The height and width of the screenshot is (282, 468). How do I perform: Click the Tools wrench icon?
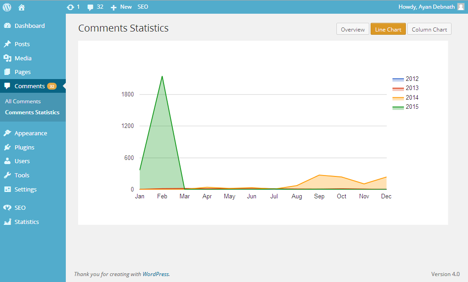[x=7, y=175]
